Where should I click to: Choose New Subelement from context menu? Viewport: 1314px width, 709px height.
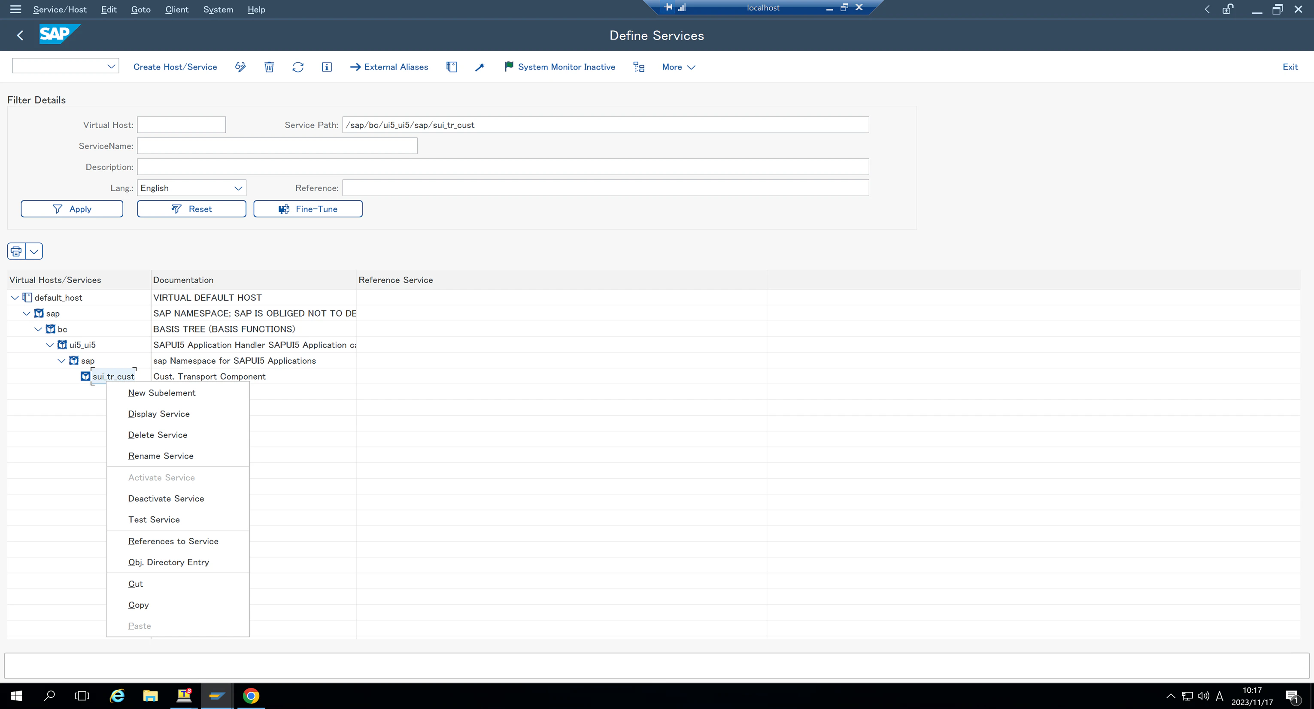(x=178, y=393)
